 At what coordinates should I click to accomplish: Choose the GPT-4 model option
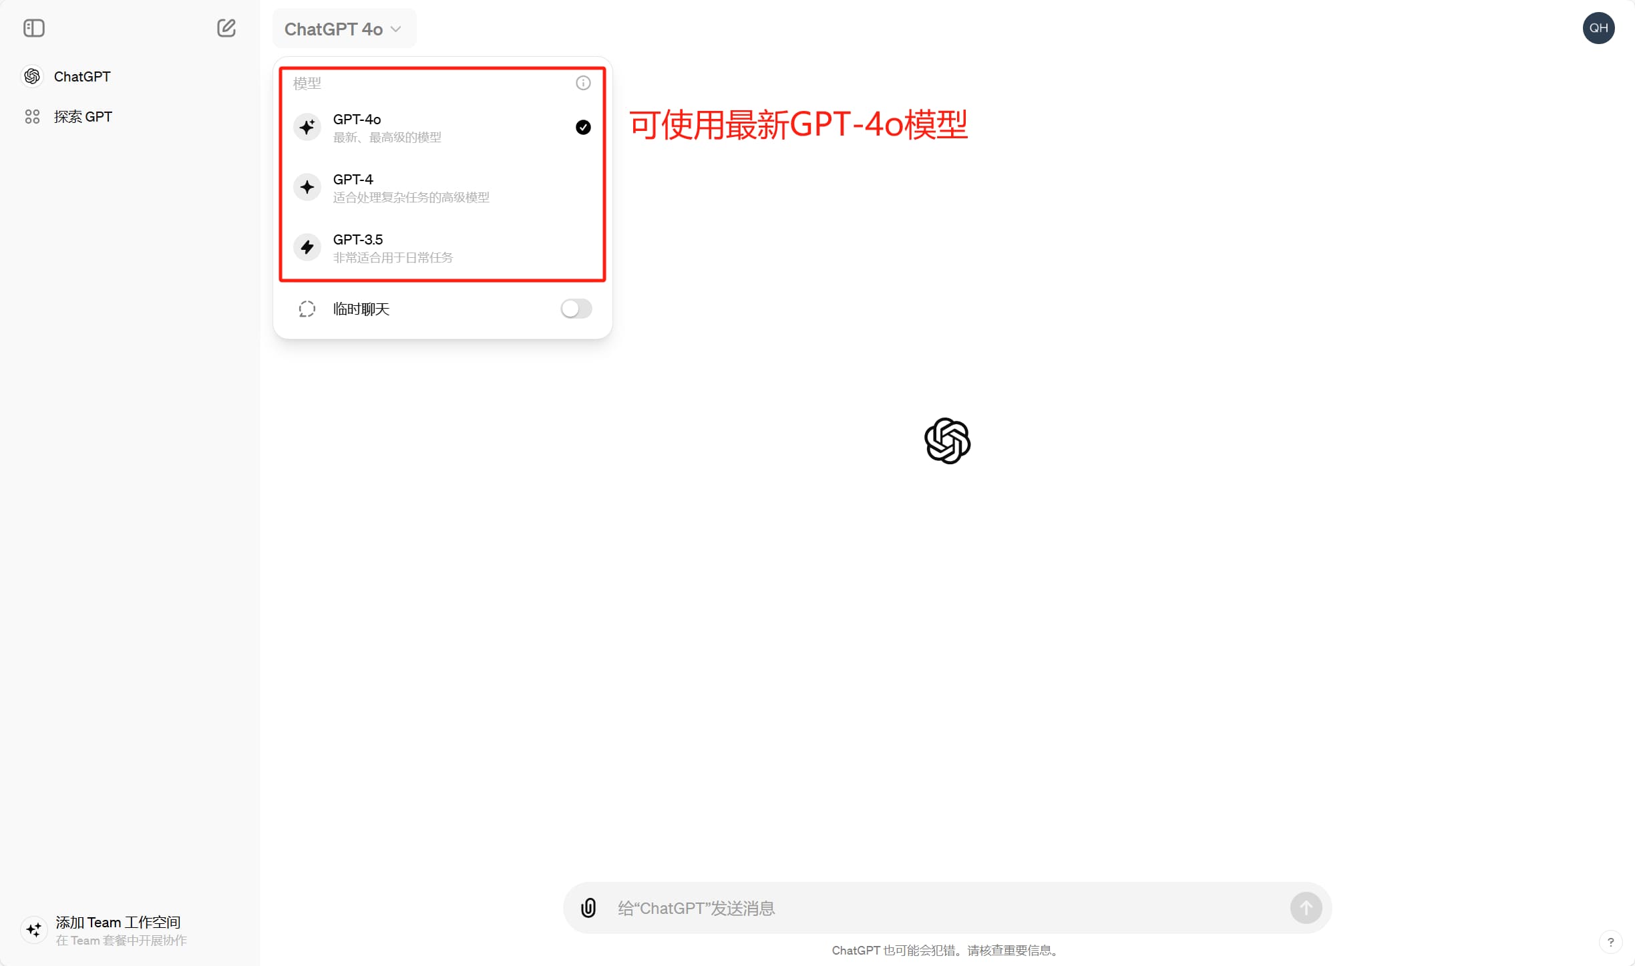click(442, 187)
